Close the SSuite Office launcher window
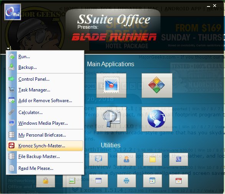The image size is (225, 194). click(x=215, y=6)
